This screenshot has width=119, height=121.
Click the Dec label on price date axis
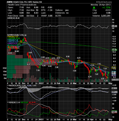[x=24, y=83]
